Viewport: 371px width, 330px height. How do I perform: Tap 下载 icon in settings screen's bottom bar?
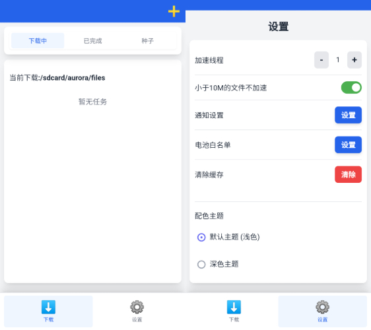[234, 311]
